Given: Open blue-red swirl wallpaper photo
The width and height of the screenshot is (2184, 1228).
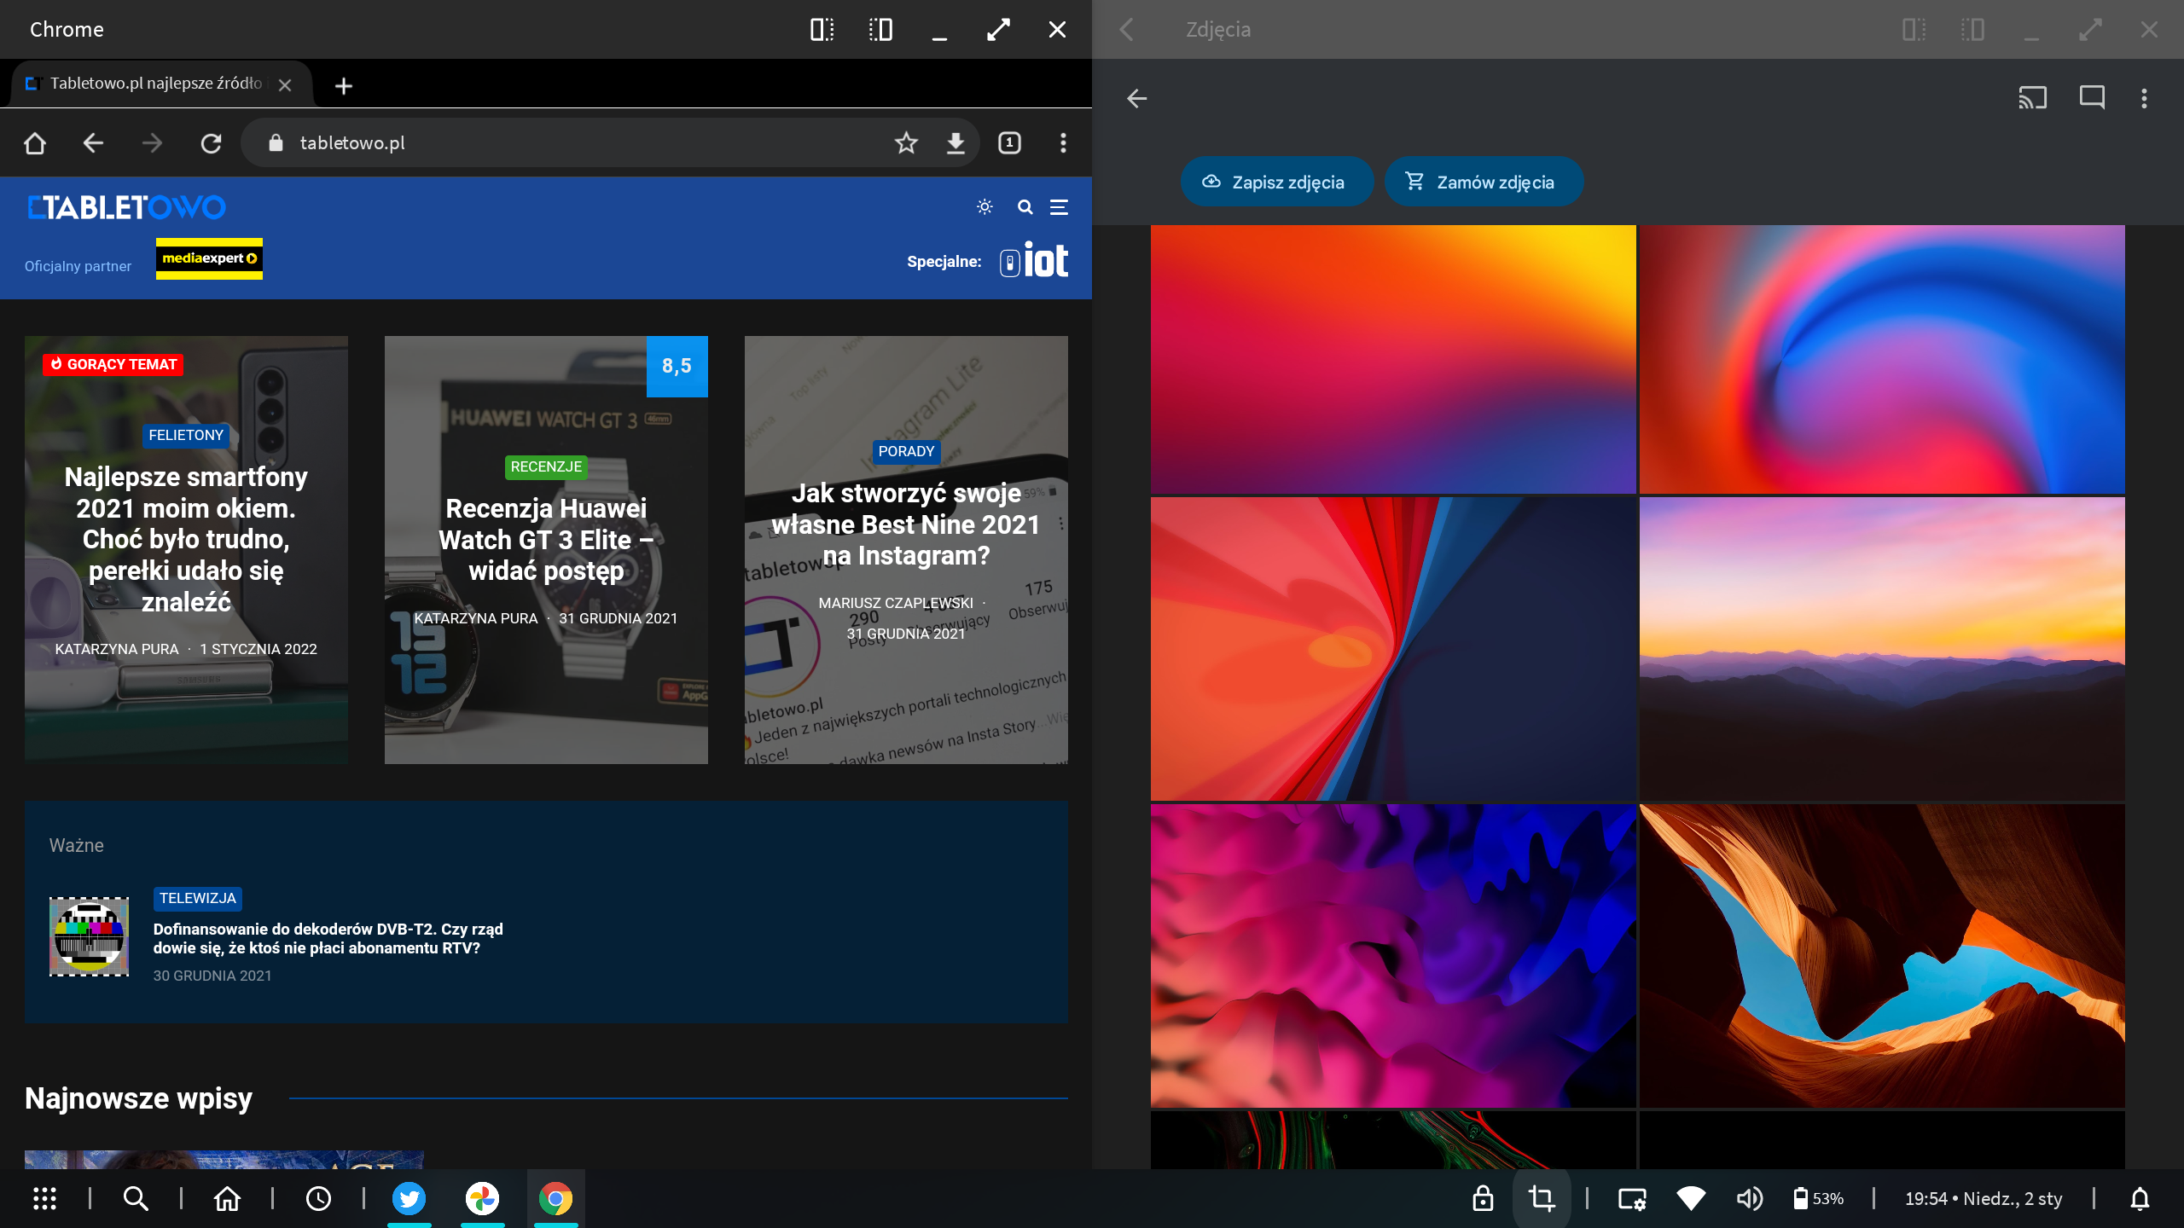Looking at the screenshot, I should (1882, 359).
